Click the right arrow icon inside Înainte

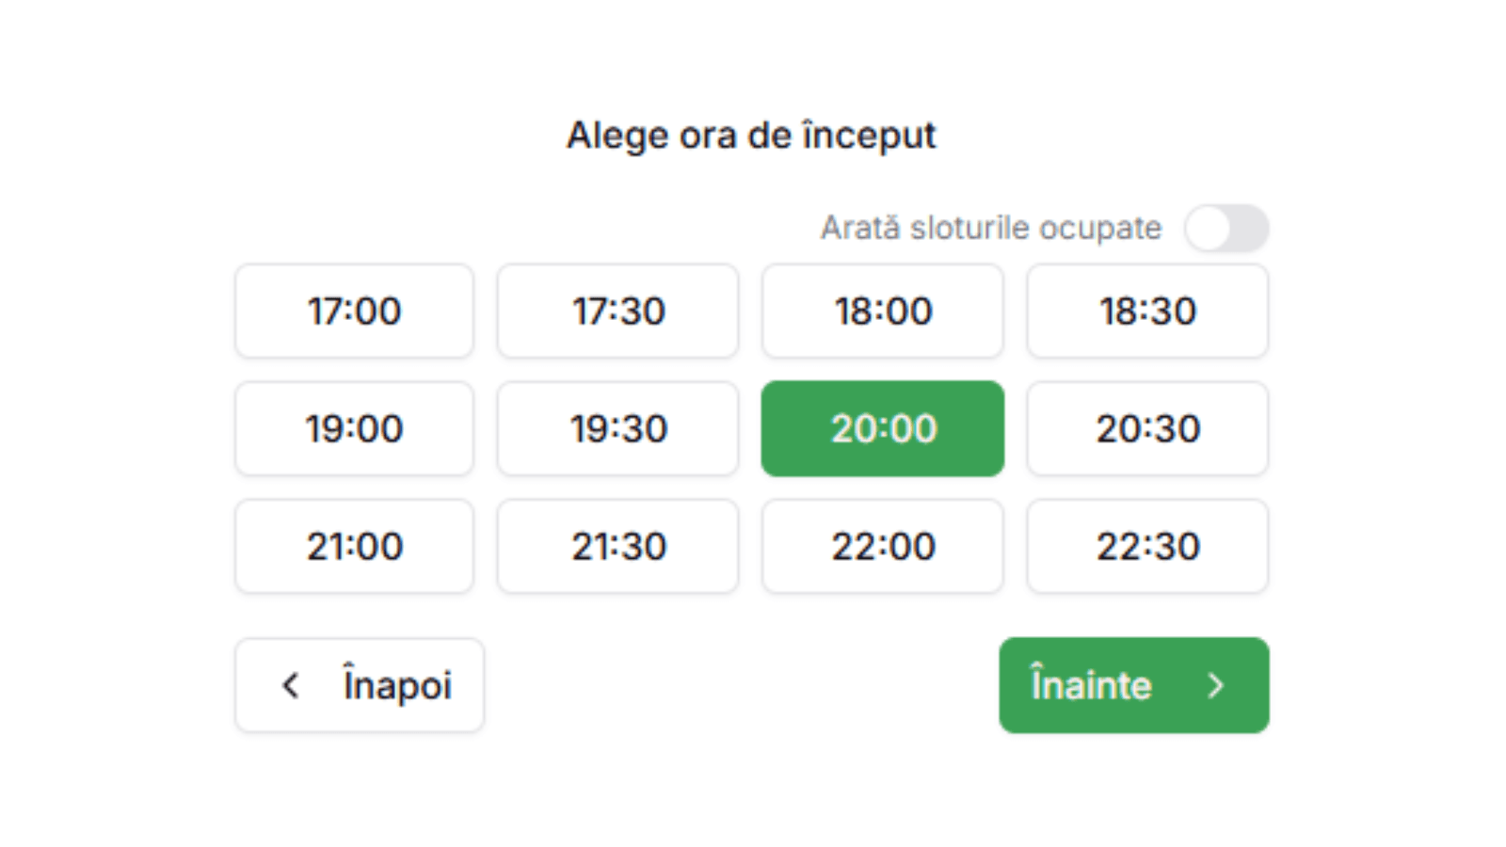1218,685
